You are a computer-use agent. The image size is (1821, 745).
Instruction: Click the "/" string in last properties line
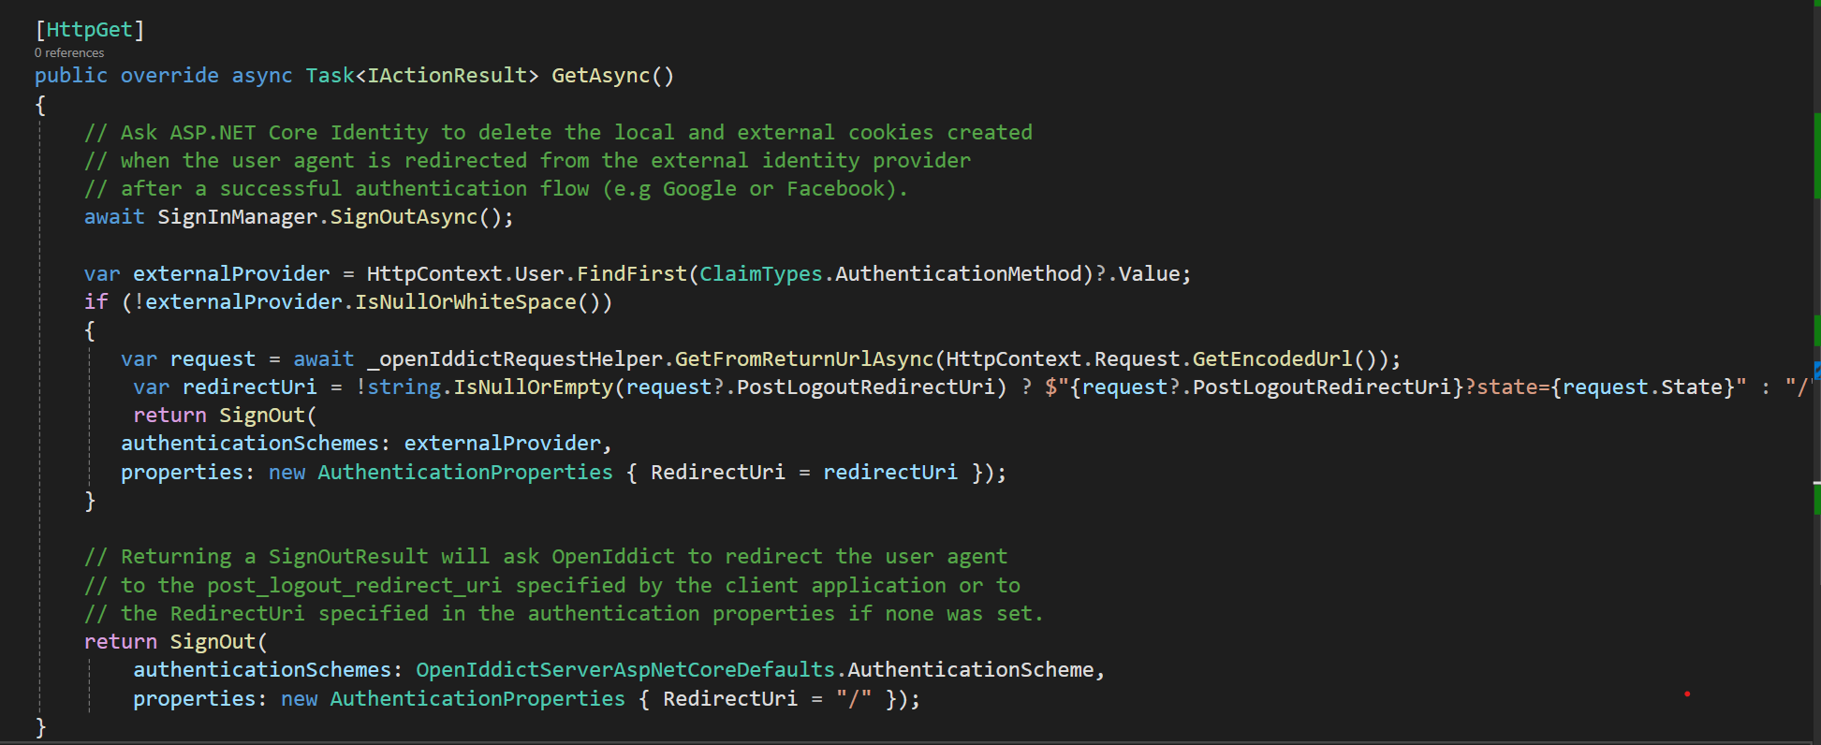point(853,699)
